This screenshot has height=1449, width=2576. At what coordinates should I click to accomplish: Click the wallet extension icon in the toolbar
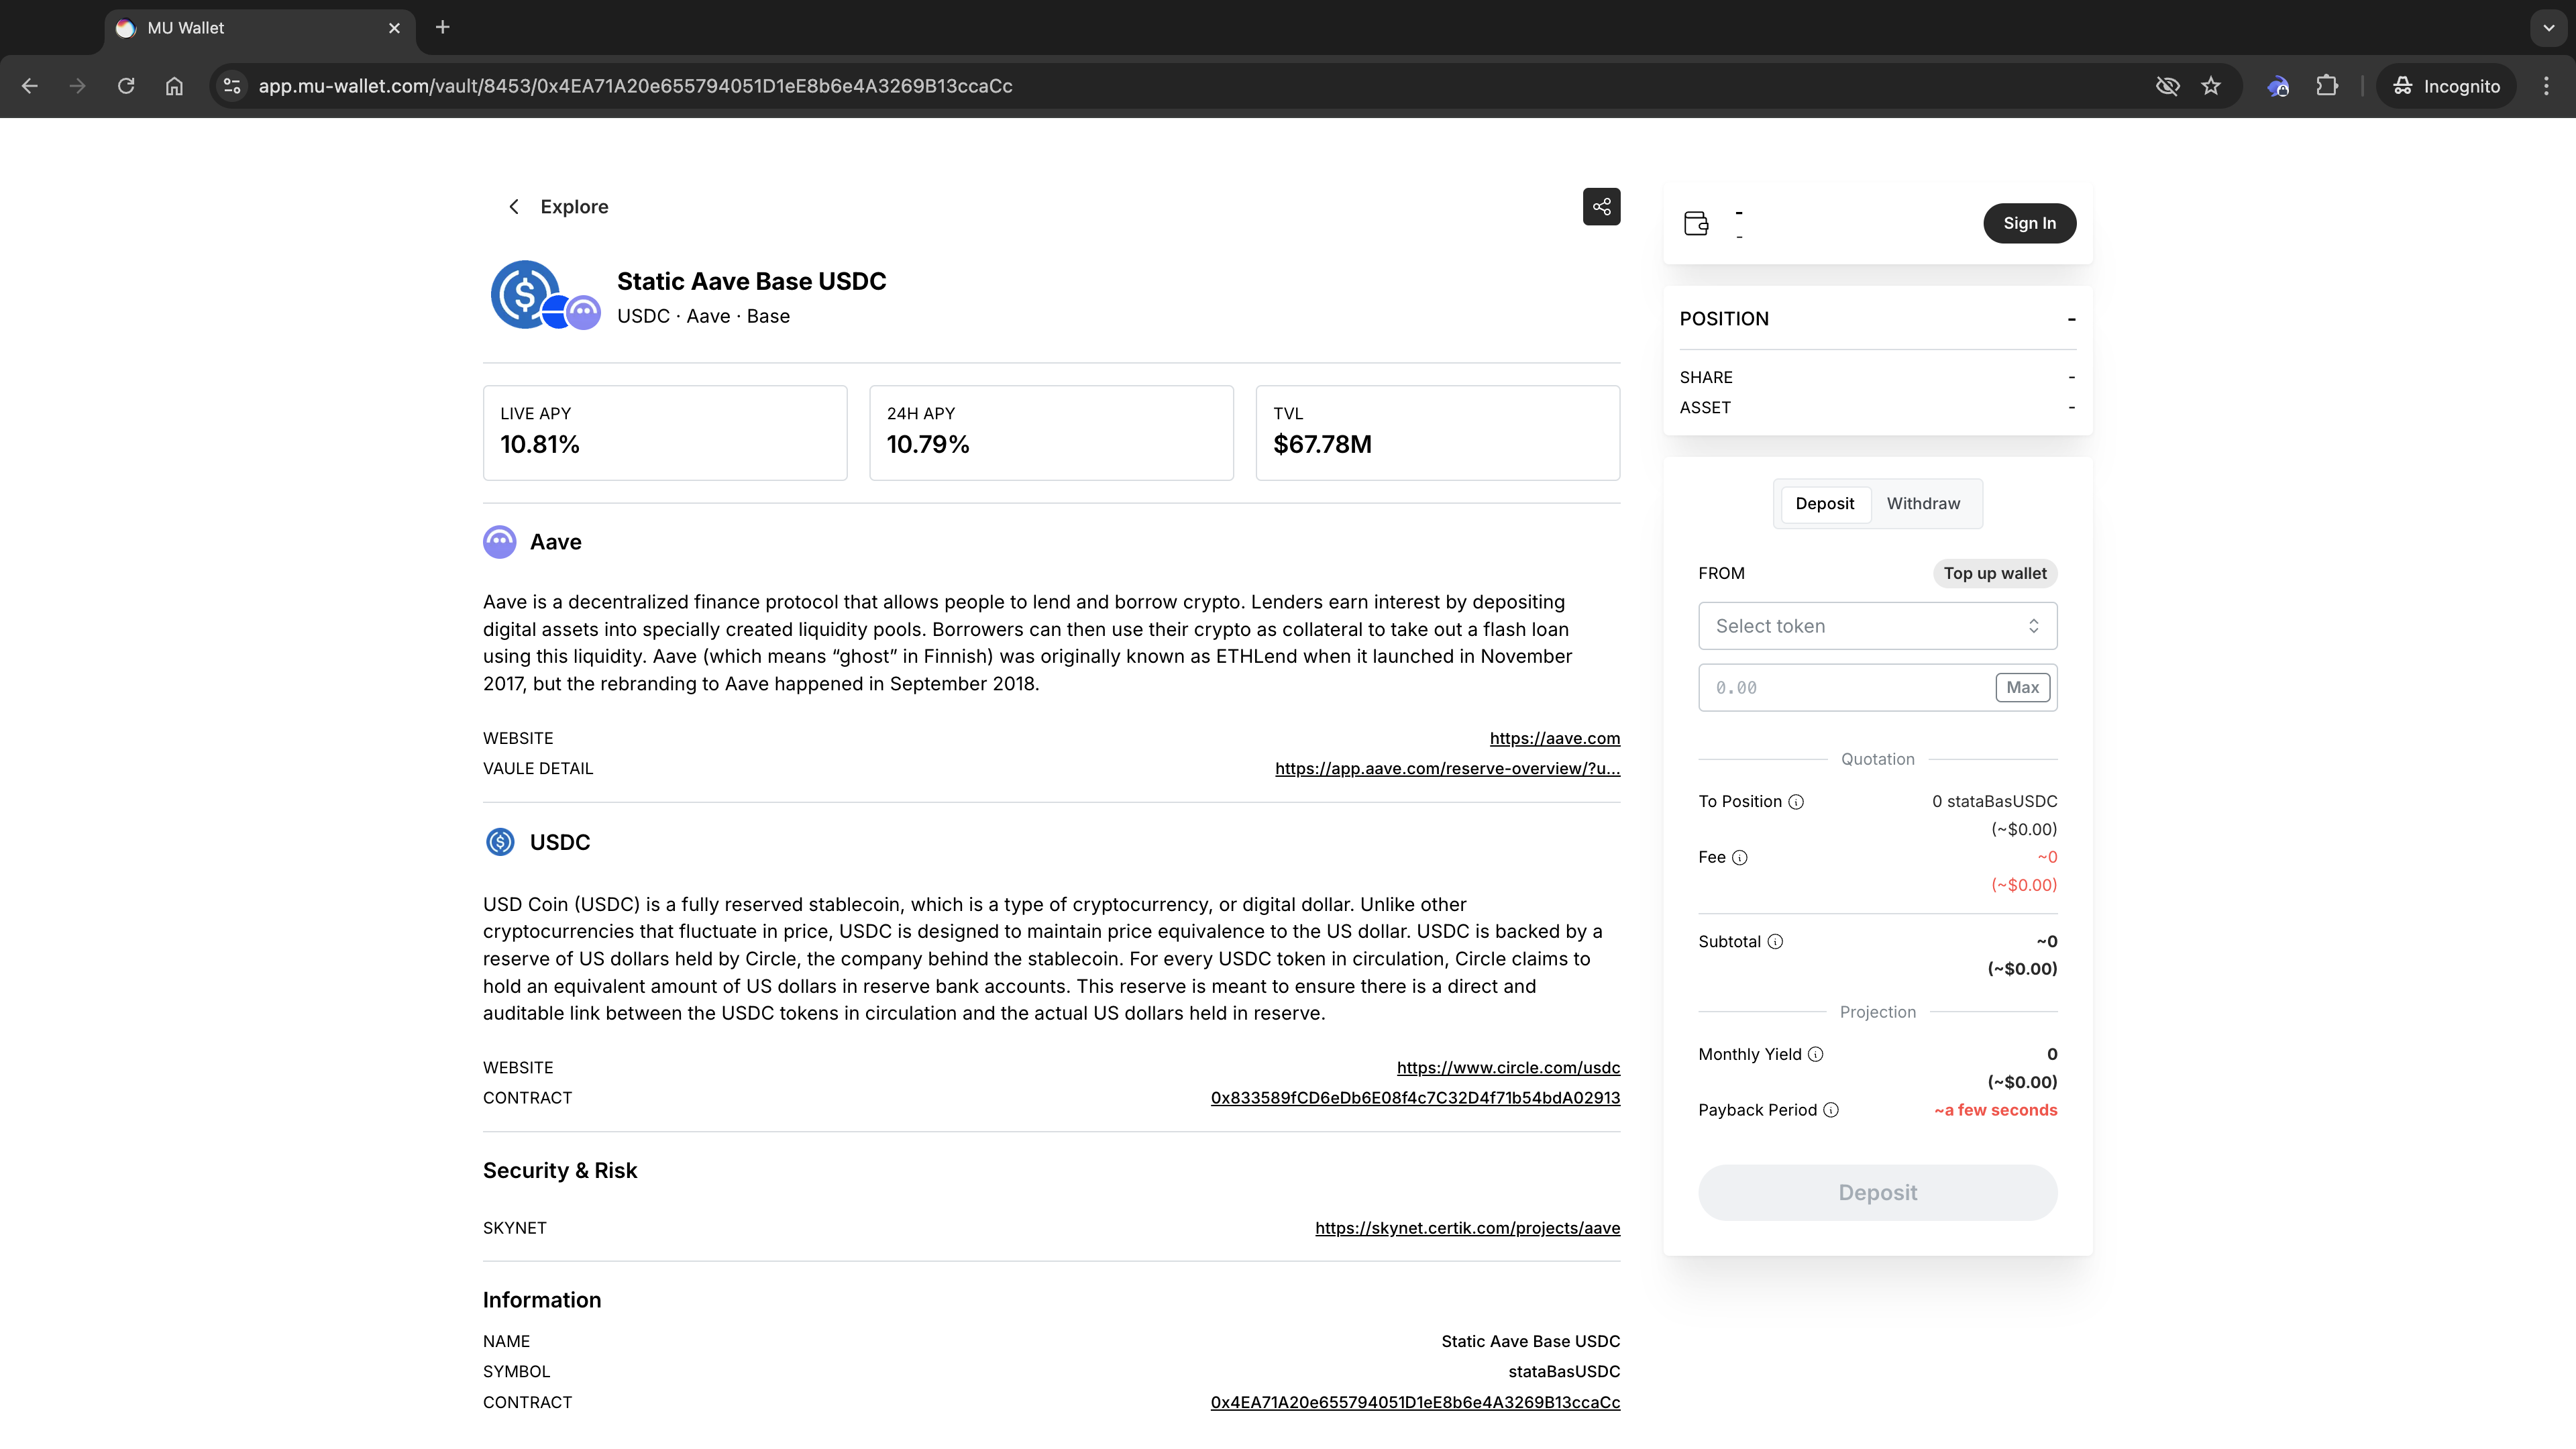pos(2279,86)
